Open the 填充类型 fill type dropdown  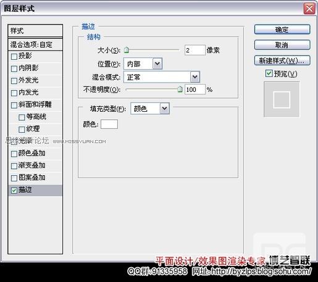click(150, 109)
